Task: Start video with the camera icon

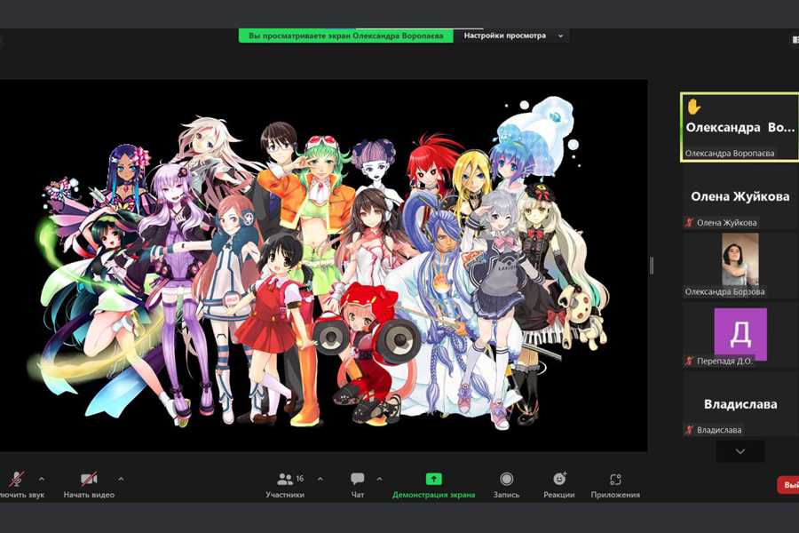Action: click(x=89, y=480)
